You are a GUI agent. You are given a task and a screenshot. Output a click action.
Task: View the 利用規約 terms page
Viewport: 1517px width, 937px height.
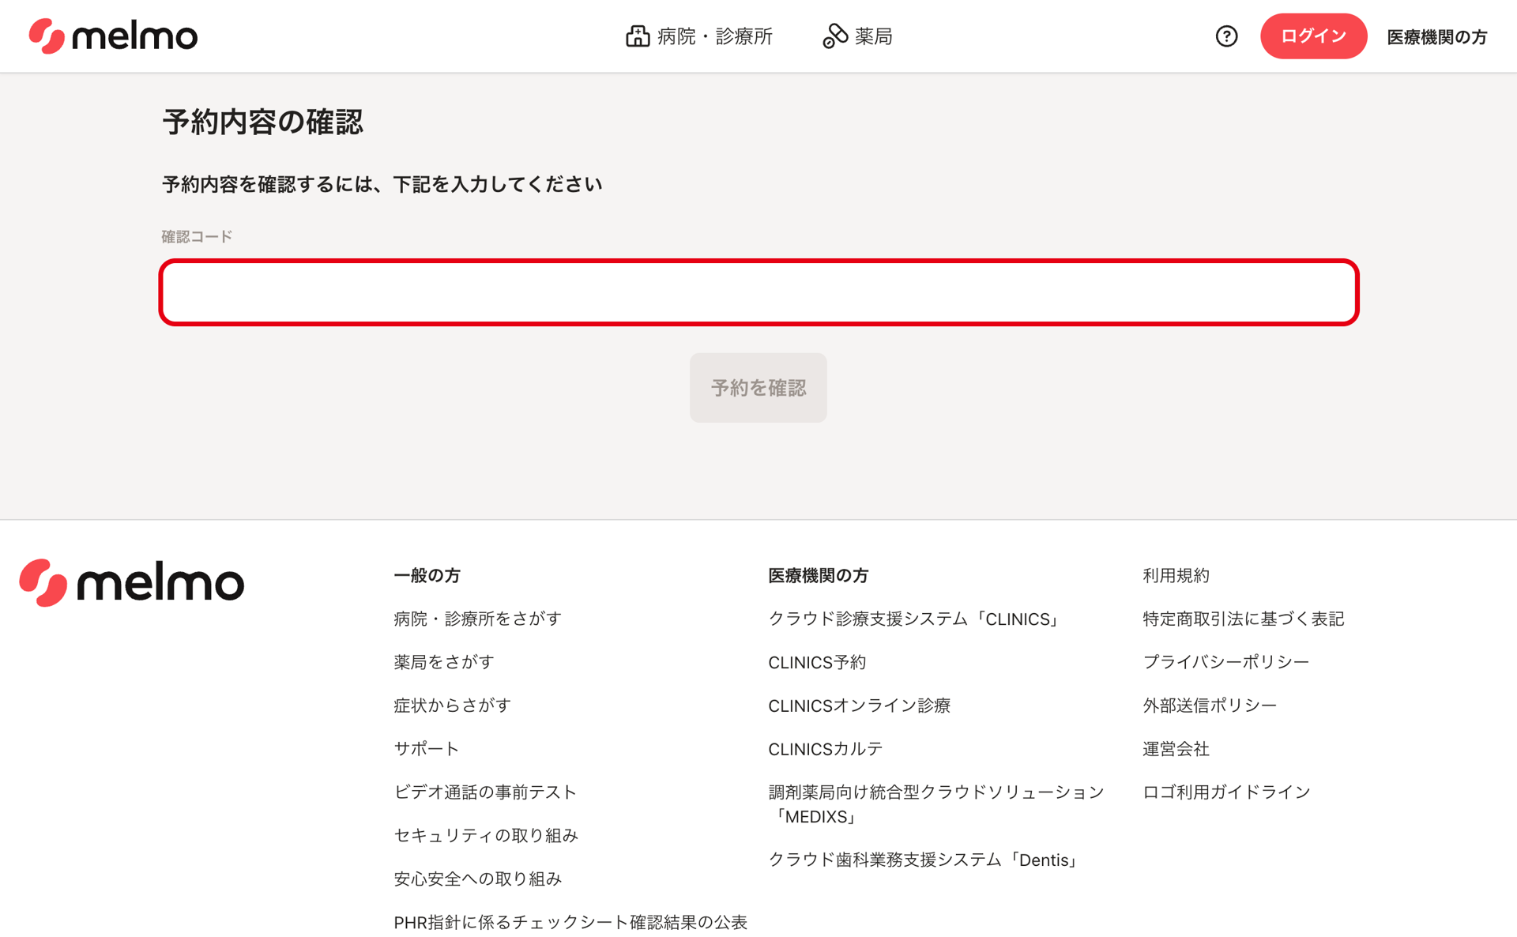1176,576
